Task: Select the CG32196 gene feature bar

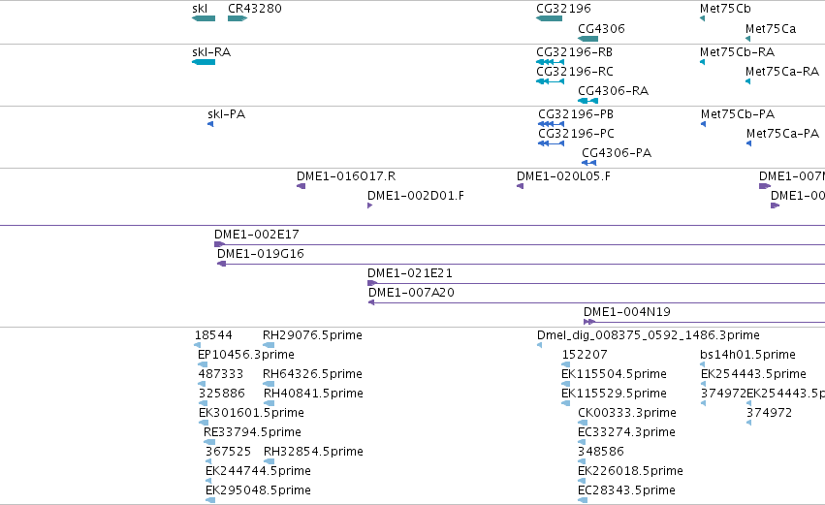Action: pyautogui.click(x=549, y=18)
